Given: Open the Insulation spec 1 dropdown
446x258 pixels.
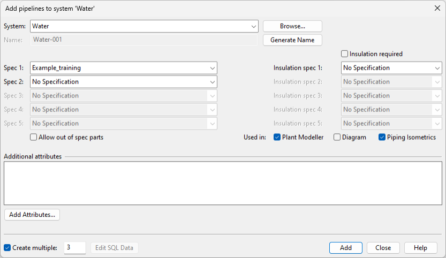Looking at the screenshot, I should 391,68.
